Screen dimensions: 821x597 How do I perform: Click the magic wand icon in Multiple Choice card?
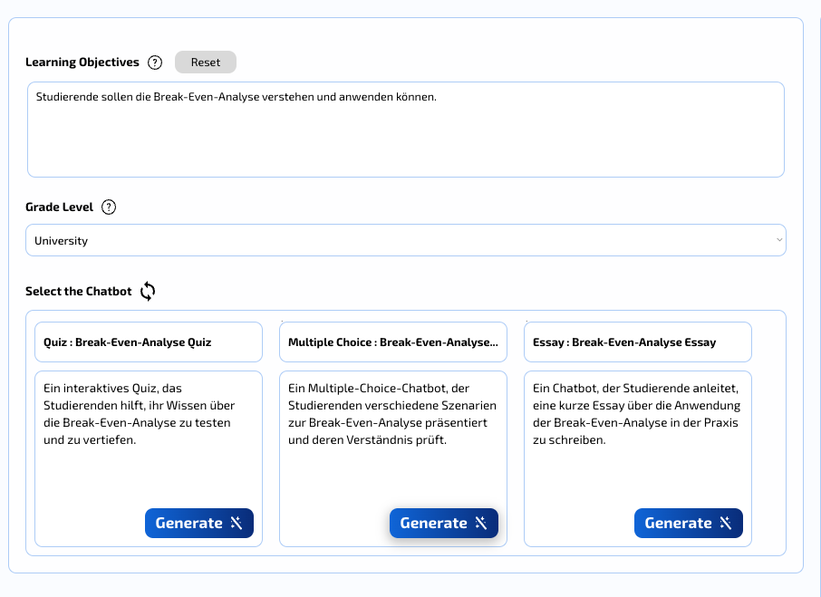coord(481,523)
